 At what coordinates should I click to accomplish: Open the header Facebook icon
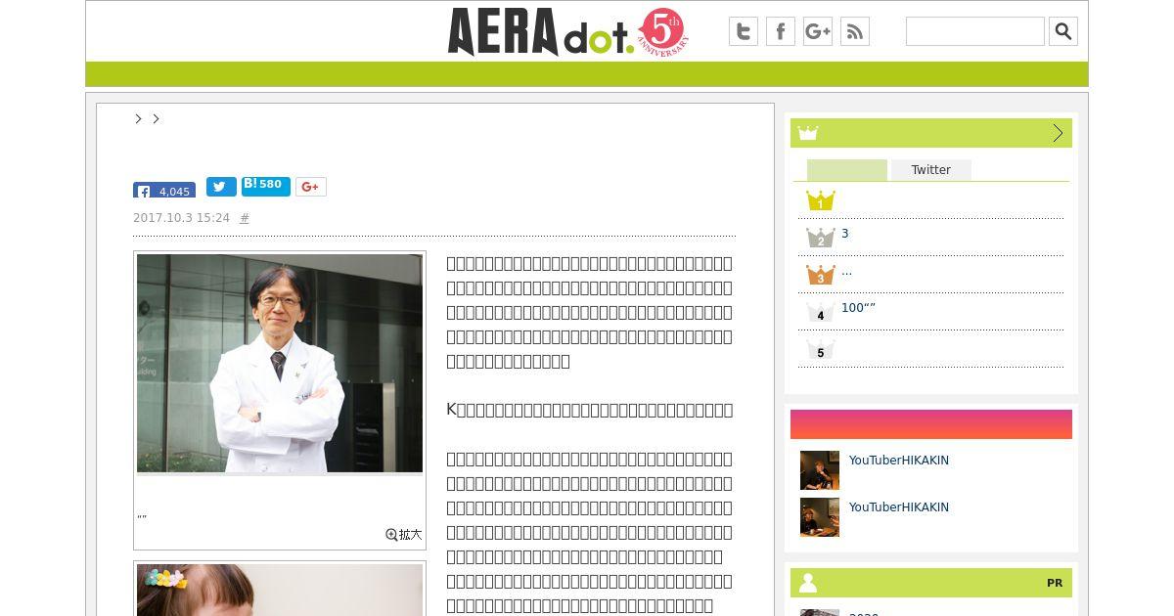pyautogui.click(x=781, y=31)
